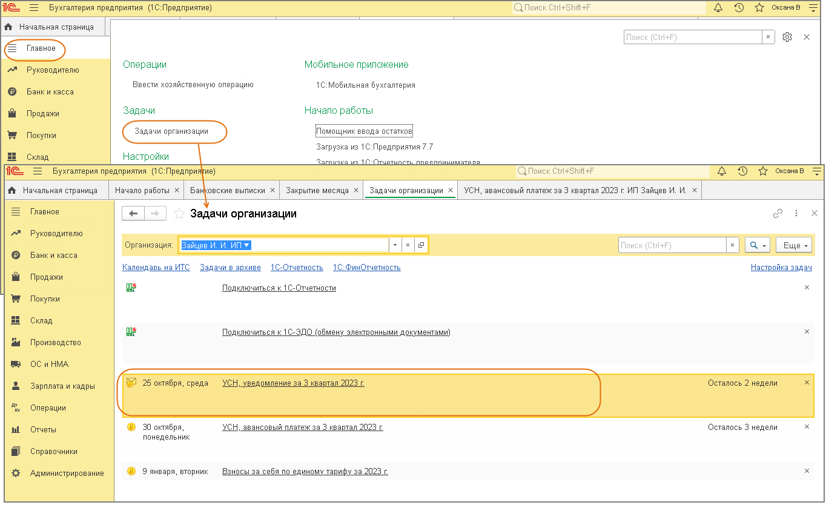Open main menu hamburger in front window
826x505 pixels.
(x=38, y=171)
